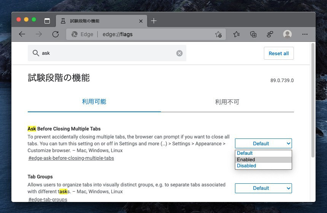Open the Ask Before Closing Multiple Tabs dropdown
327x213 pixels.
(x=264, y=143)
